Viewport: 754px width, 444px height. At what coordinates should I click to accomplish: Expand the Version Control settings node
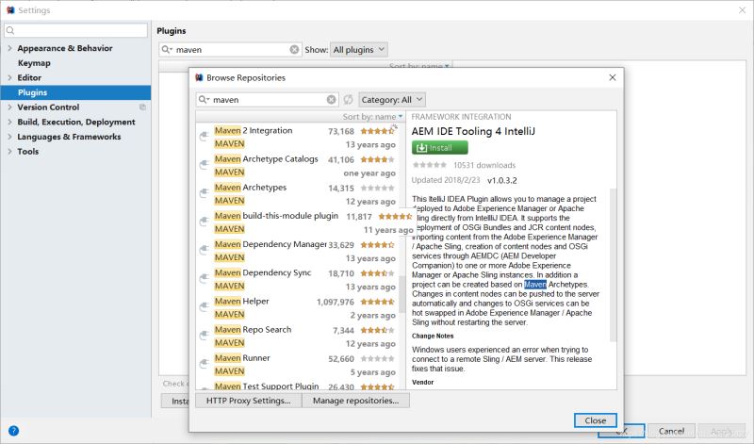click(9, 107)
